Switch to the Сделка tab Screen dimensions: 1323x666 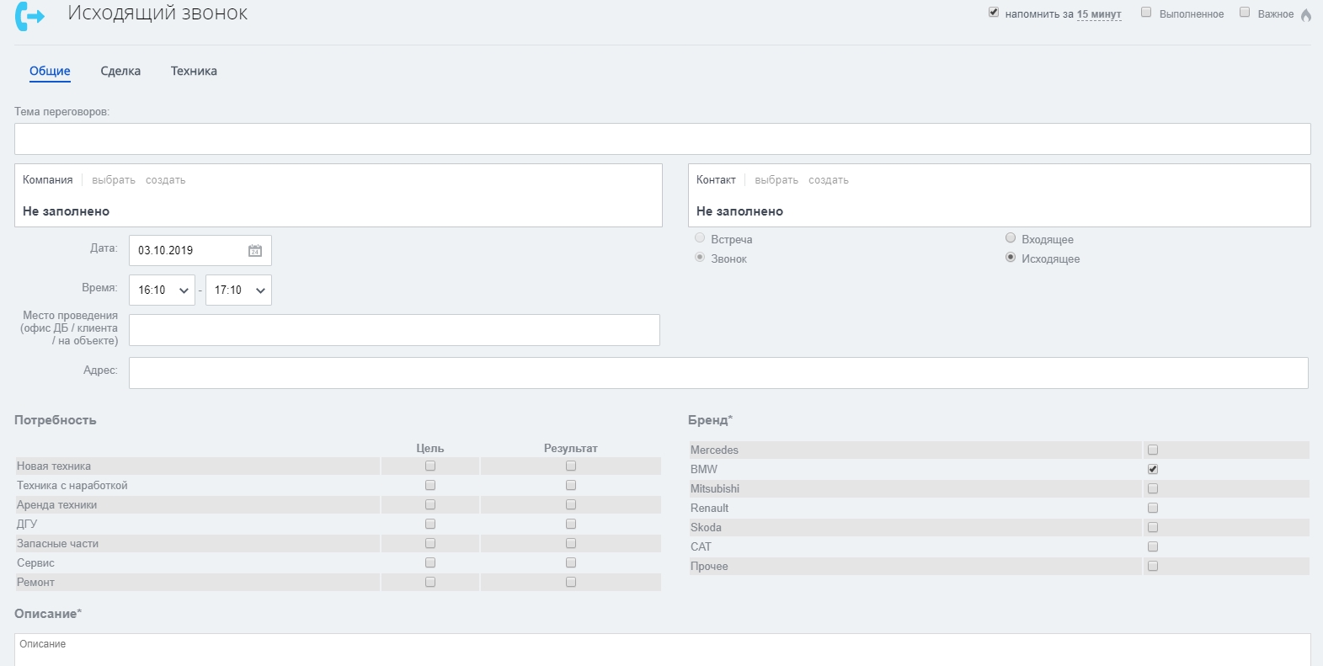[x=120, y=71]
